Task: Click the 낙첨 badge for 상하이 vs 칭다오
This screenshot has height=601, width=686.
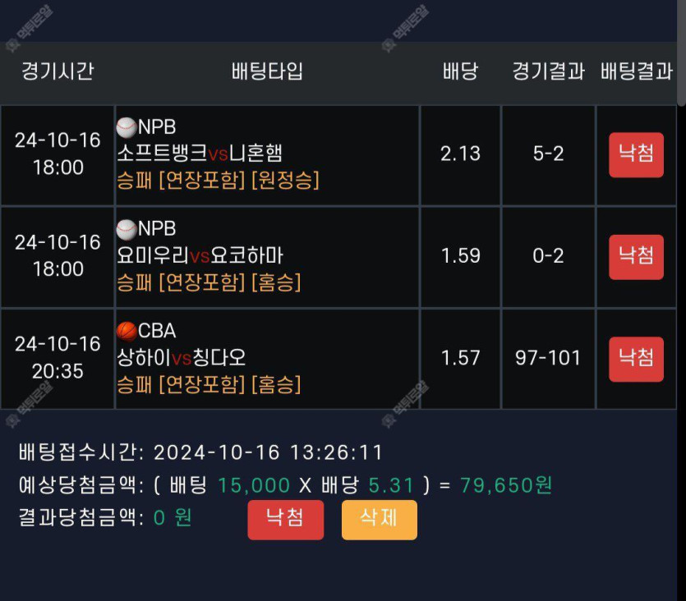Action: tap(636, 360)
